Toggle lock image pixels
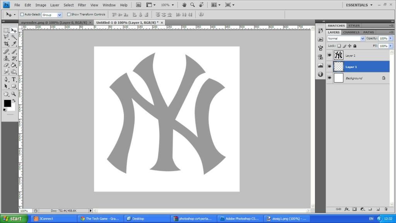Screen dimensions: 396x223 (x=344, y=46)
